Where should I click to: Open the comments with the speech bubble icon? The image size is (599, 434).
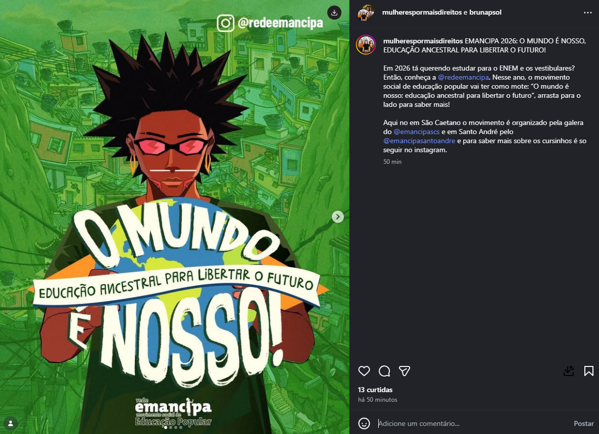(384, 370)
